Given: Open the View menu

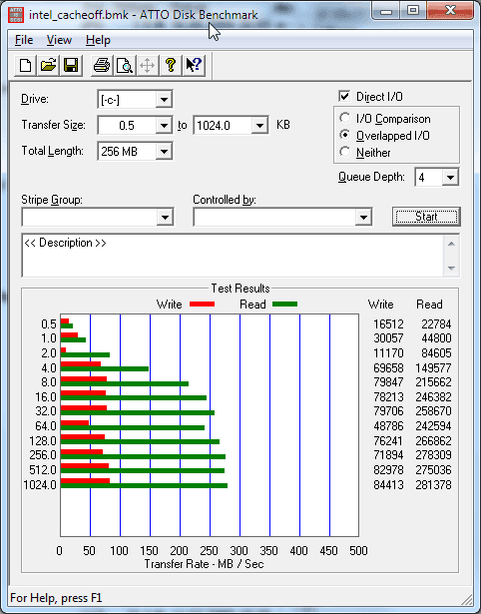Looking at the screenshot, I should pos(59,40).
